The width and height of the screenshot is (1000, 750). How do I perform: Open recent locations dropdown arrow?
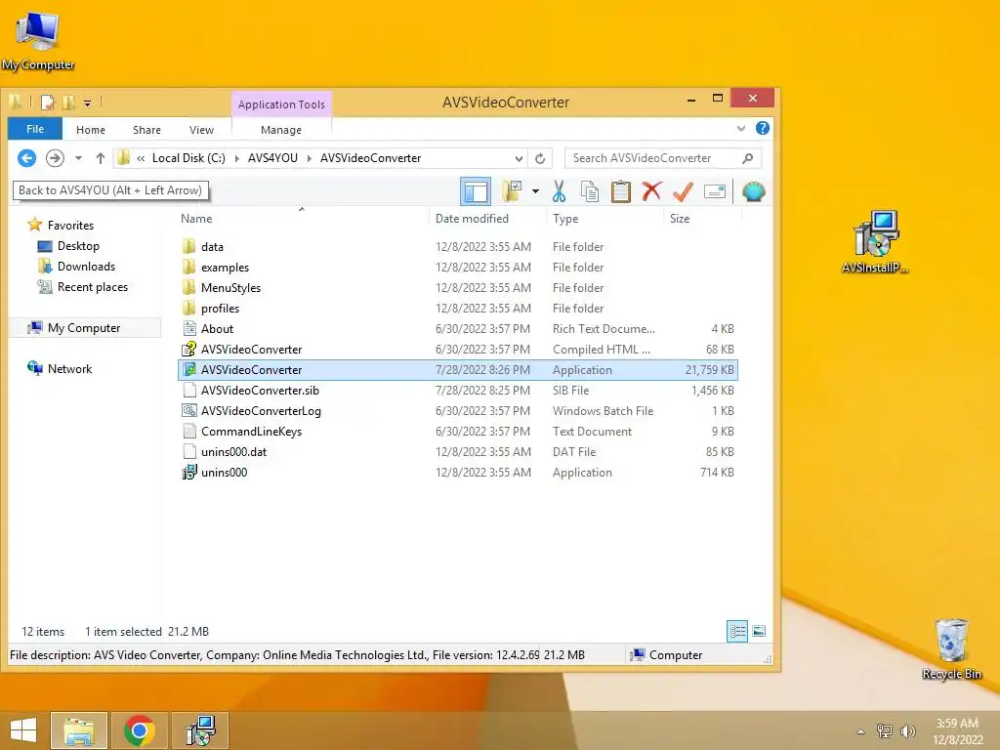78,158
